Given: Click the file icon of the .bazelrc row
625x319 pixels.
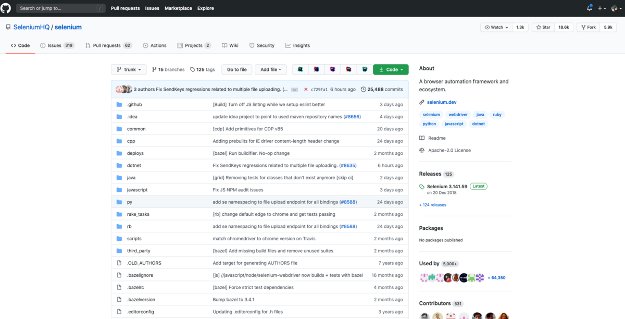Looking at the screenshot, I should coord(119,287).
